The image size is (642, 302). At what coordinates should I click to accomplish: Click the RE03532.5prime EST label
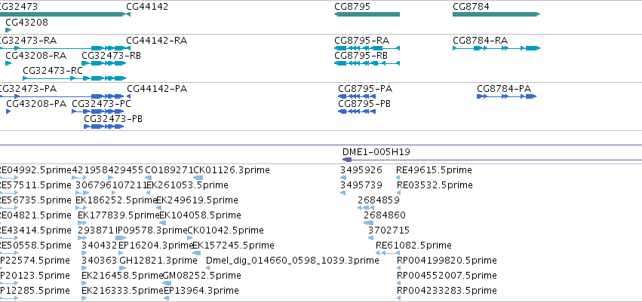pyautogui.click(x=435, y=185)
